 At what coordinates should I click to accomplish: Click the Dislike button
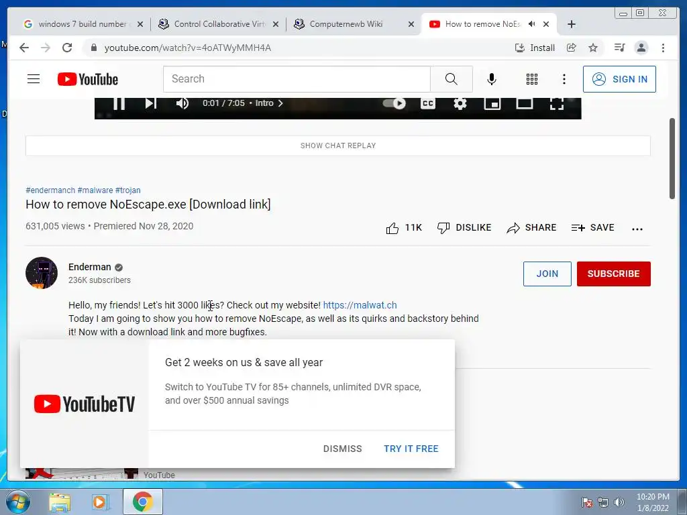point(464,228)
